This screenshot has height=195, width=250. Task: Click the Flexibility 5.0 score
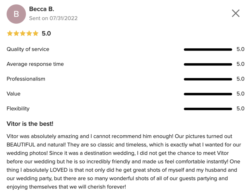pos(240,109)
